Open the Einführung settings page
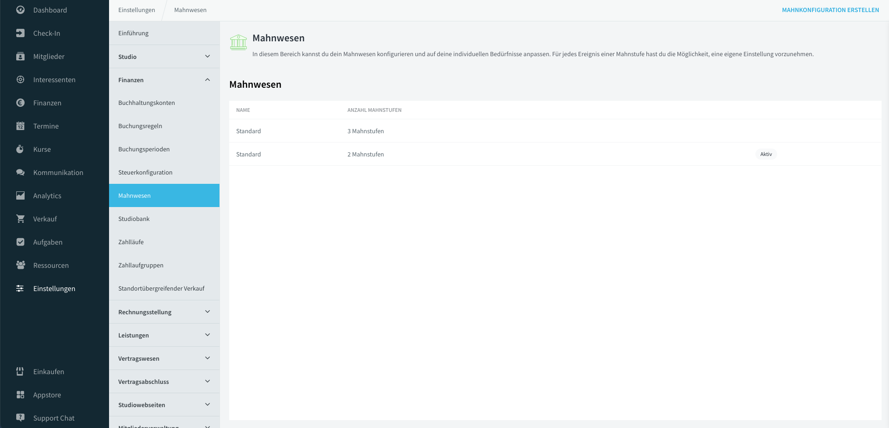The width and height of the screenshot is (889, 428). point(164,33)
